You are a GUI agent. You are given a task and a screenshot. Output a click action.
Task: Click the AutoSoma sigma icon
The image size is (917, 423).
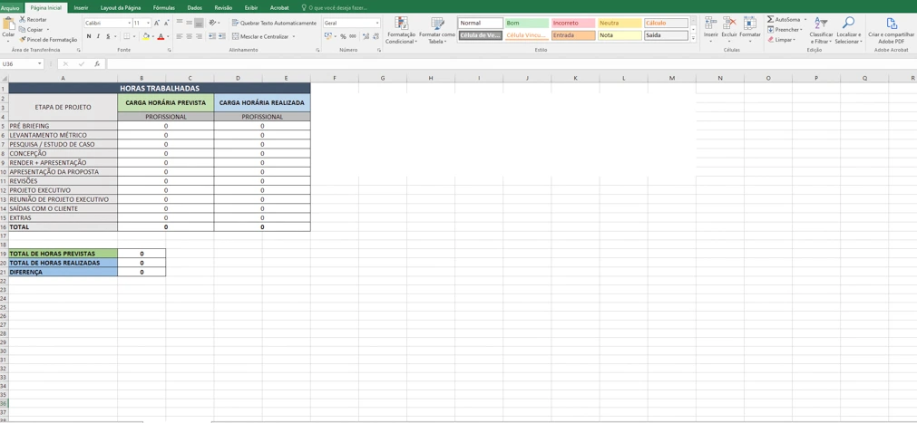(771, 19)
